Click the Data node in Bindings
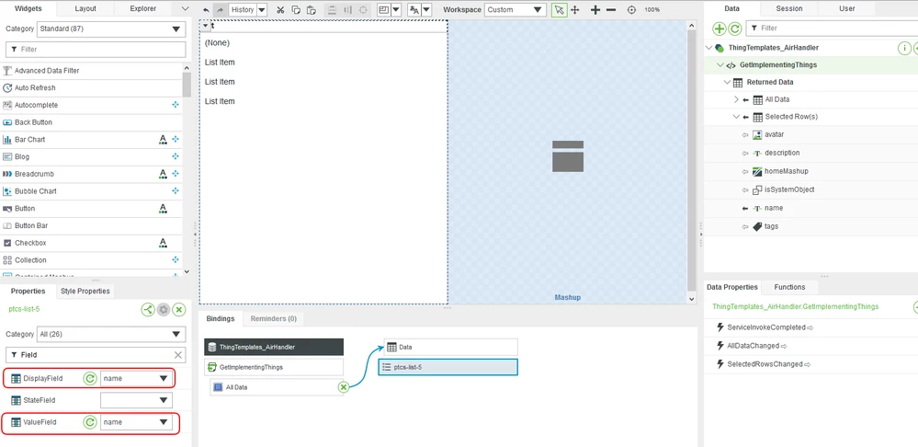918x447 pixels. point(451,348)
